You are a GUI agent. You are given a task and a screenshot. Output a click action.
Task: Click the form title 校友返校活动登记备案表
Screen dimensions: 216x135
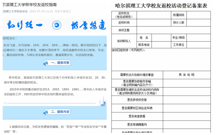pos(161,5)
